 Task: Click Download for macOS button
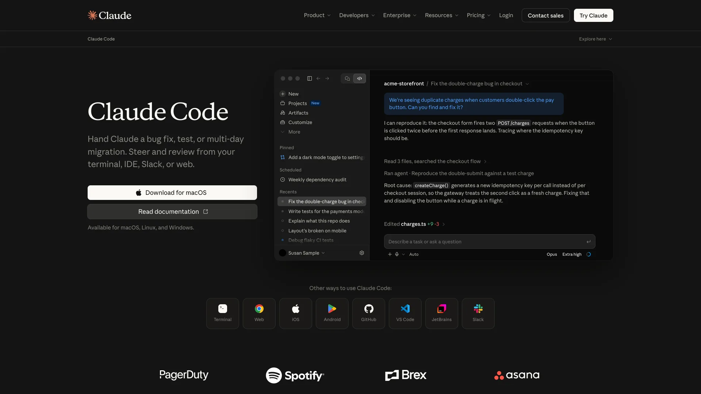pyautogui.click(x=172, y=193)
